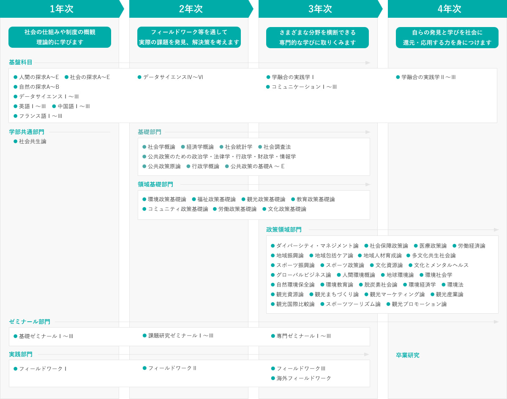507x399 pixels.
Task: Click the teal box mentioning 還元・応用する力
Action: (x=447, y=38)
